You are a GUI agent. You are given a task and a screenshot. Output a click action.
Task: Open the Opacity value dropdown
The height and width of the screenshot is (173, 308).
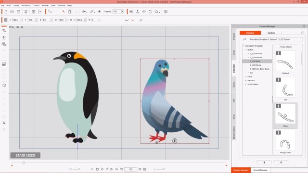point(122,12)
